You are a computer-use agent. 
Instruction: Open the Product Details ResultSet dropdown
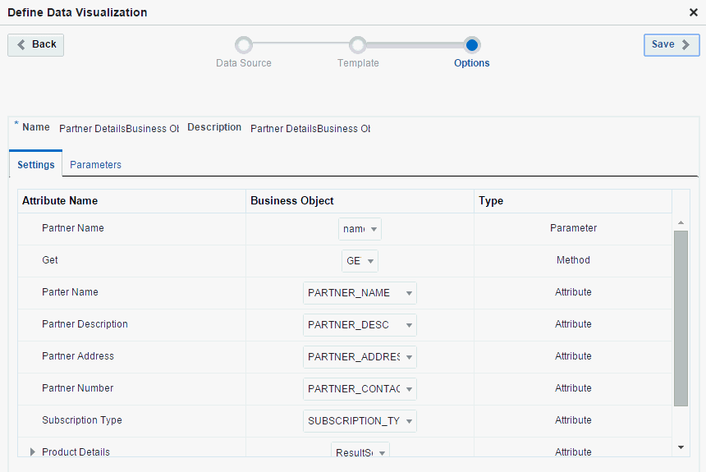360,451
